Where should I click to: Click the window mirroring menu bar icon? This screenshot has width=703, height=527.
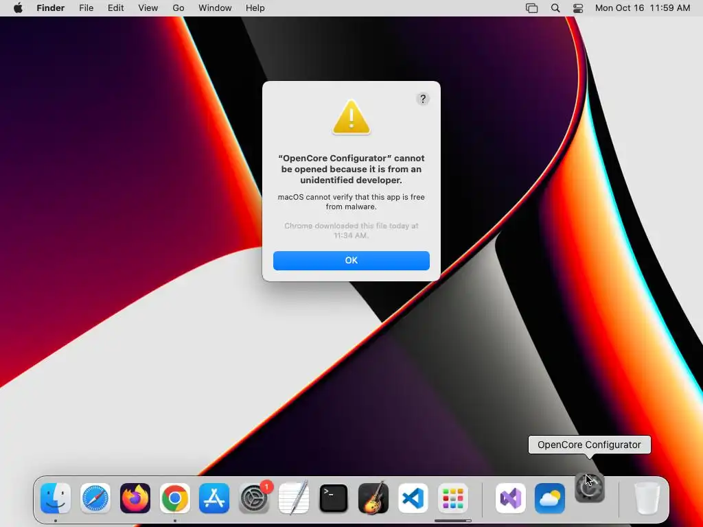point(532,8)
